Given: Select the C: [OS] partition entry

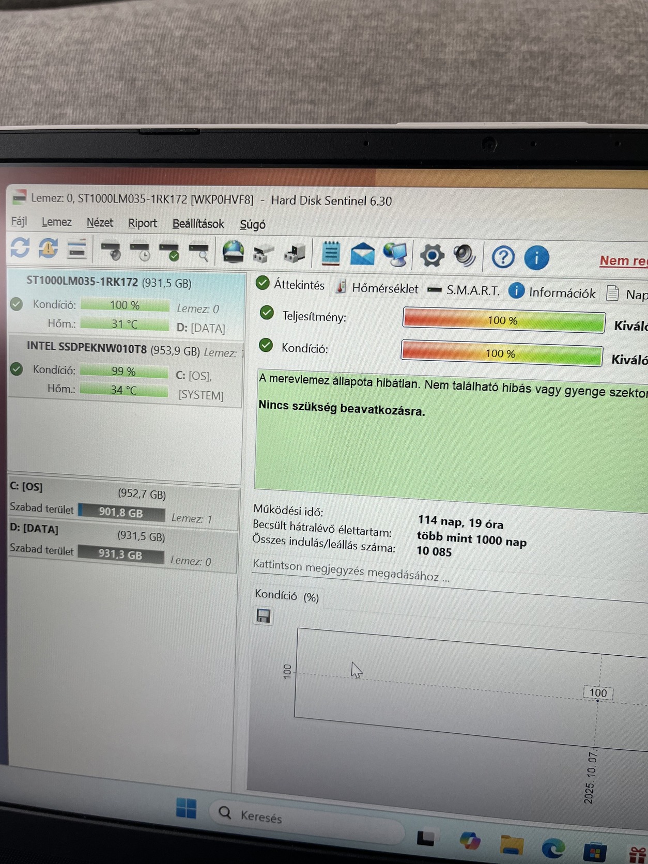Looking at the screenshot, I should (x=124, y=503).
